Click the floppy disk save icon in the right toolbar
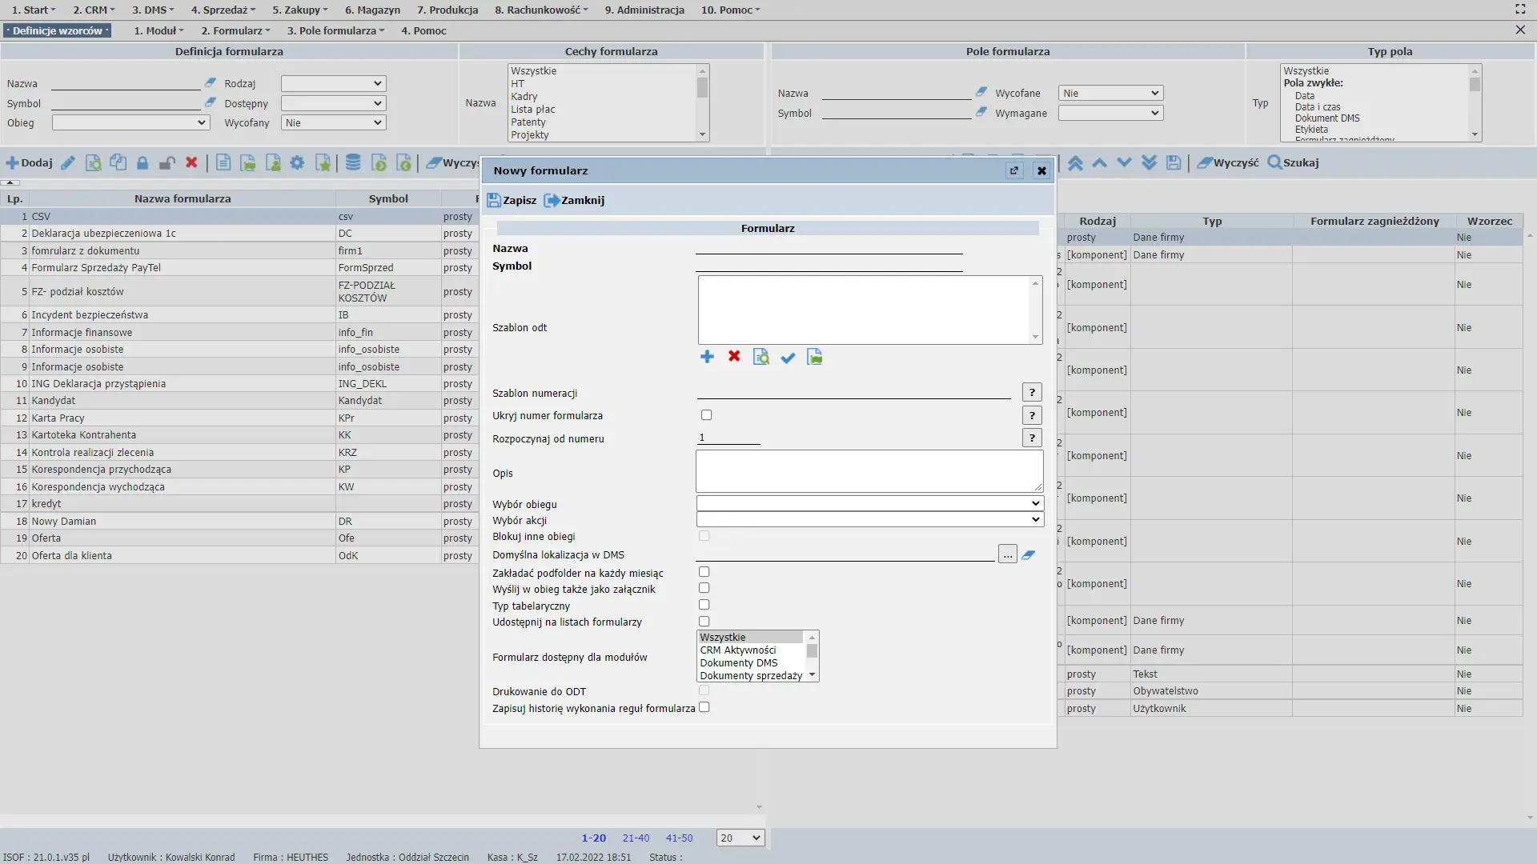The height and width of the screenshot is (864, 1537). click(1174, 163)
